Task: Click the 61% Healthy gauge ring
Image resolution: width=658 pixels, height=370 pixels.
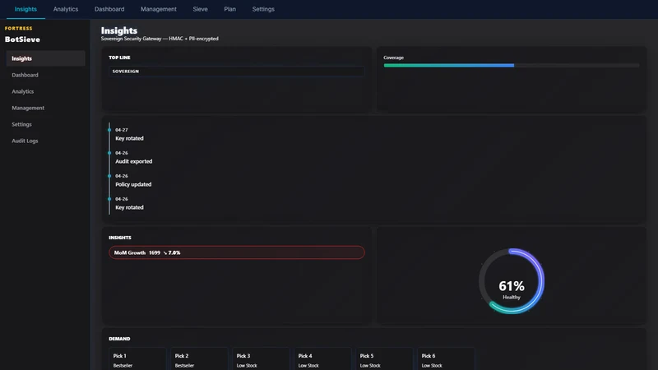Action: 512,281
